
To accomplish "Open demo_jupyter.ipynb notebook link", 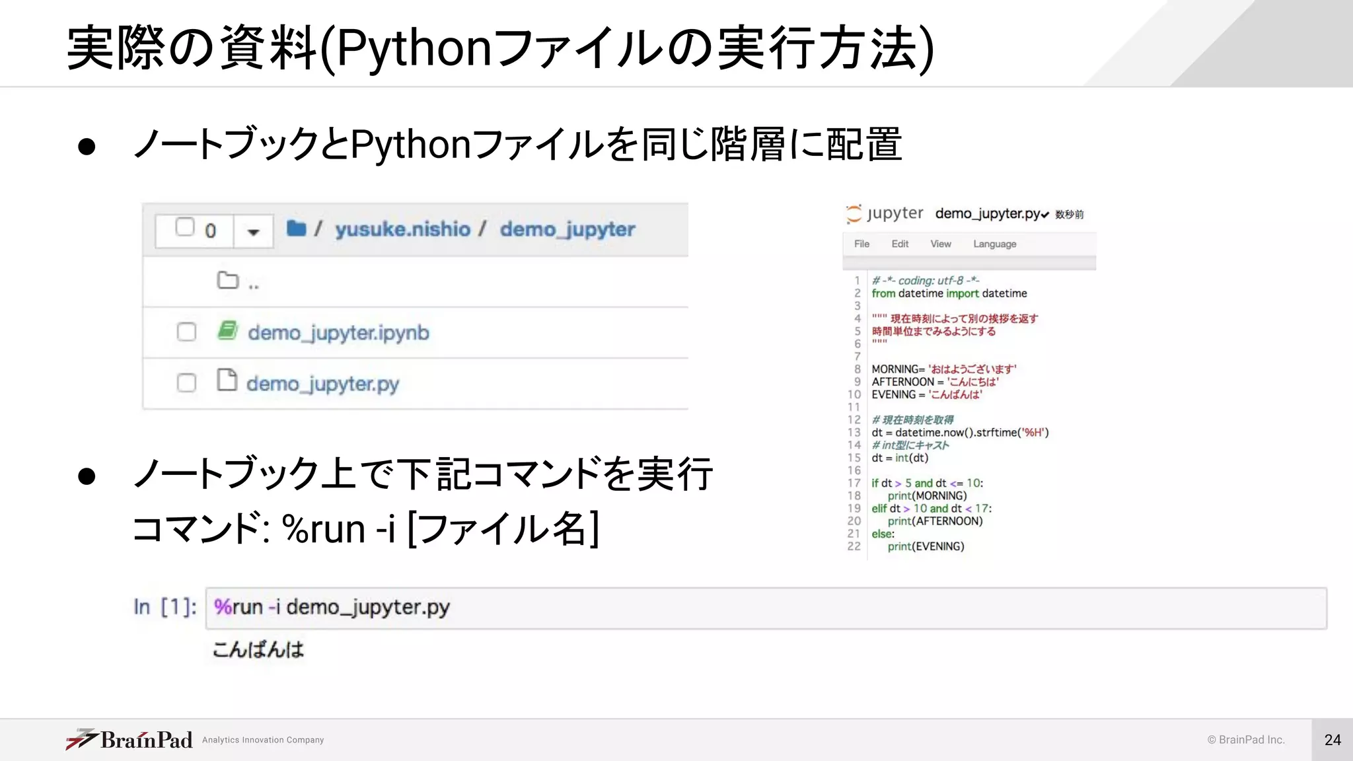I will point(338,332).
